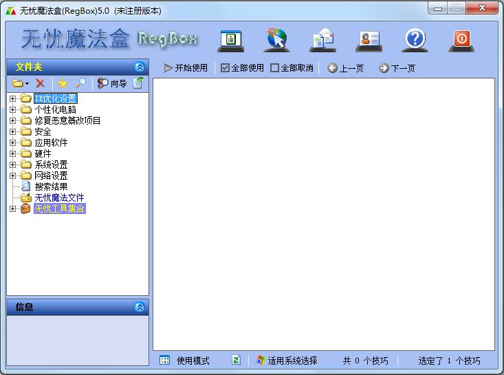Select the 搜索结果 tree item
504x375 pixels.
point(51,186)
